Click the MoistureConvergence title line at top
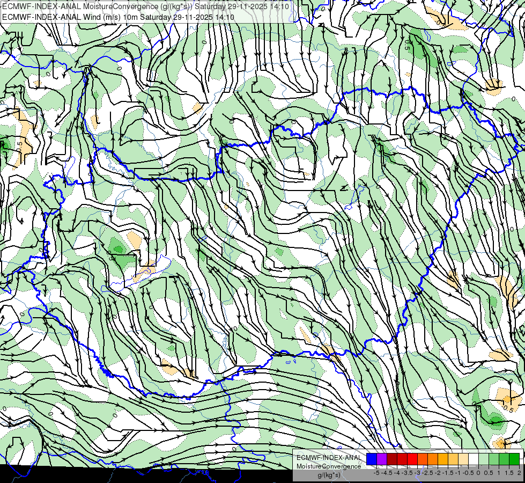 (x=146, y=6)
